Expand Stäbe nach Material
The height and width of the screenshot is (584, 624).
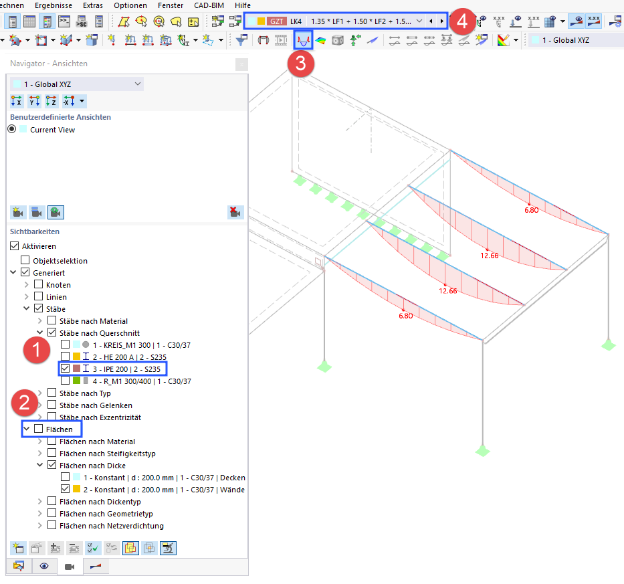[40, 321]
